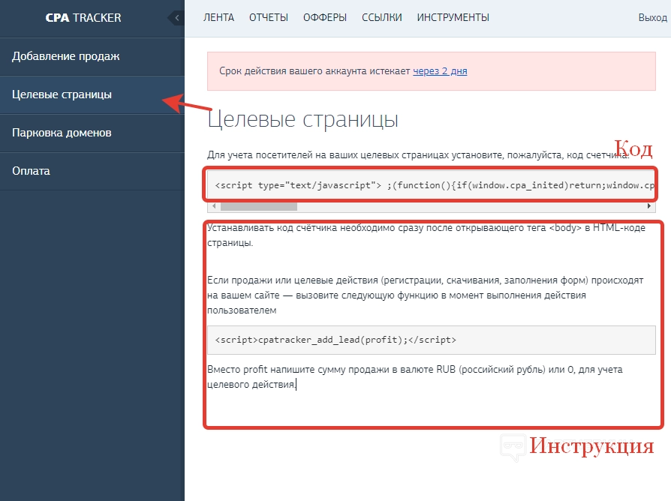
Task: Click the paragraph starting 'Вместо profit напишите'
Action: (x=414, y=376)
